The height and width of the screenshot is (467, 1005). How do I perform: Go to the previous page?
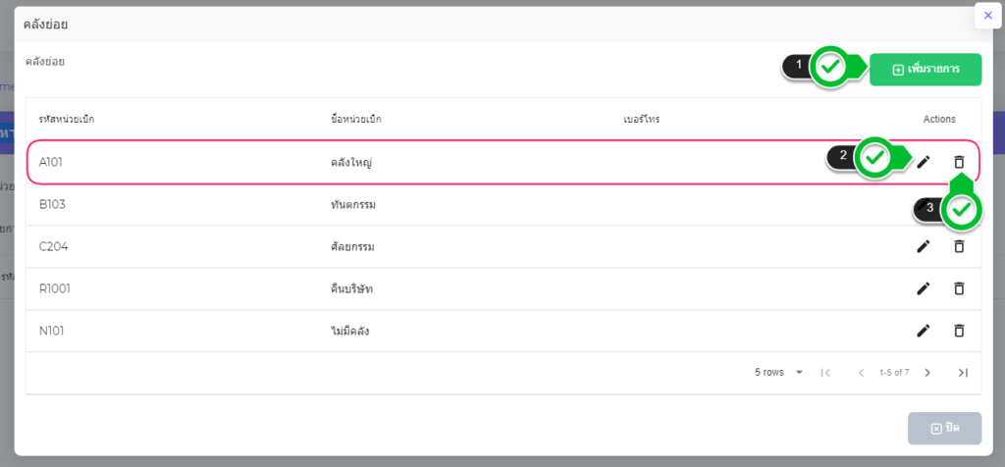pyautogui.click(x=861, y=373)
